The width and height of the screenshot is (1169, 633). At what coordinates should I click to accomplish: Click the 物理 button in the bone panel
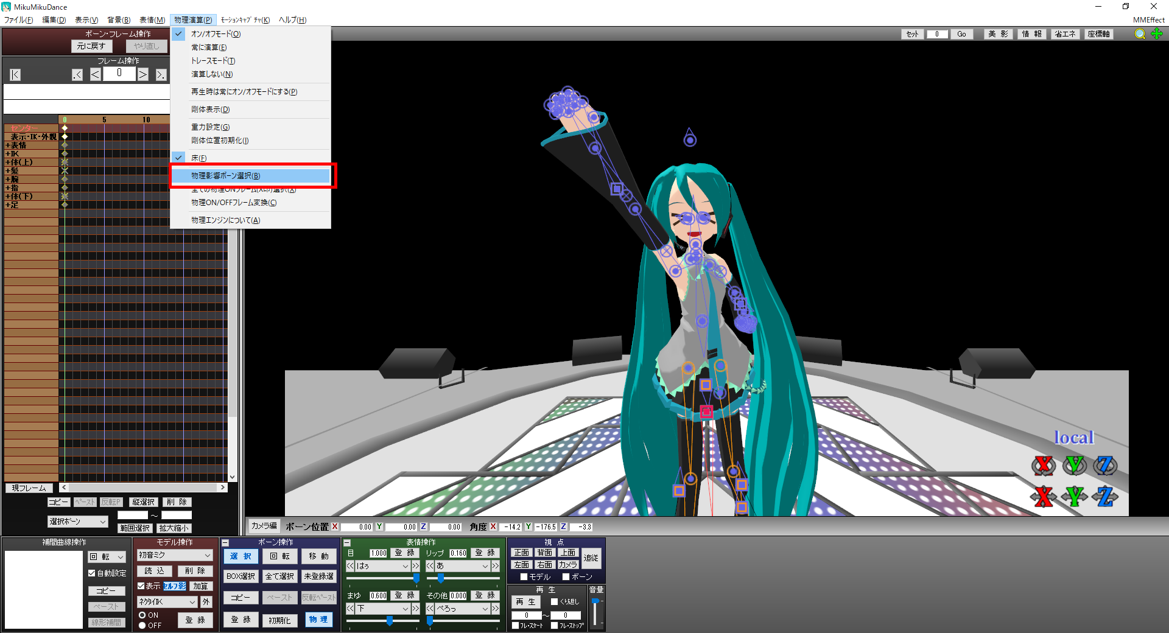[318, 620]
